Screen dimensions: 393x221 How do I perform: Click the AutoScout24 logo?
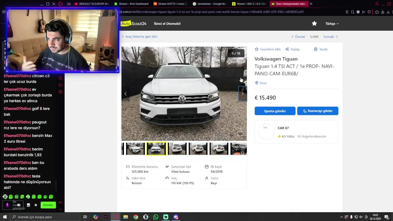coord(134,24)
